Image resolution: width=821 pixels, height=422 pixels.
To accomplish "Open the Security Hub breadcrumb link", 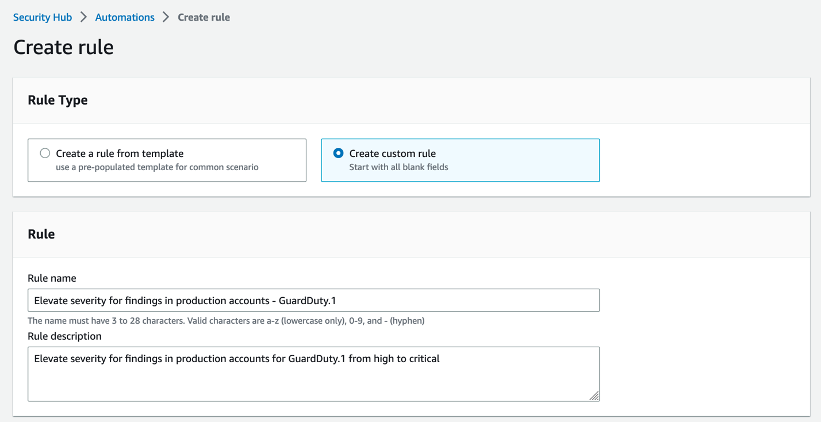I will point(43,17).
